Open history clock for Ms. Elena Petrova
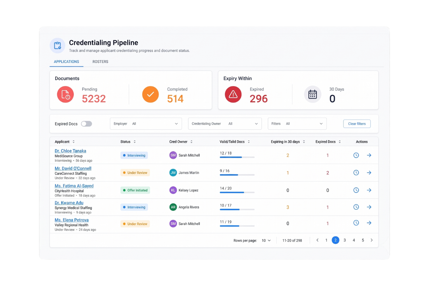Viewport: 429px width, 286px height. 356,223
